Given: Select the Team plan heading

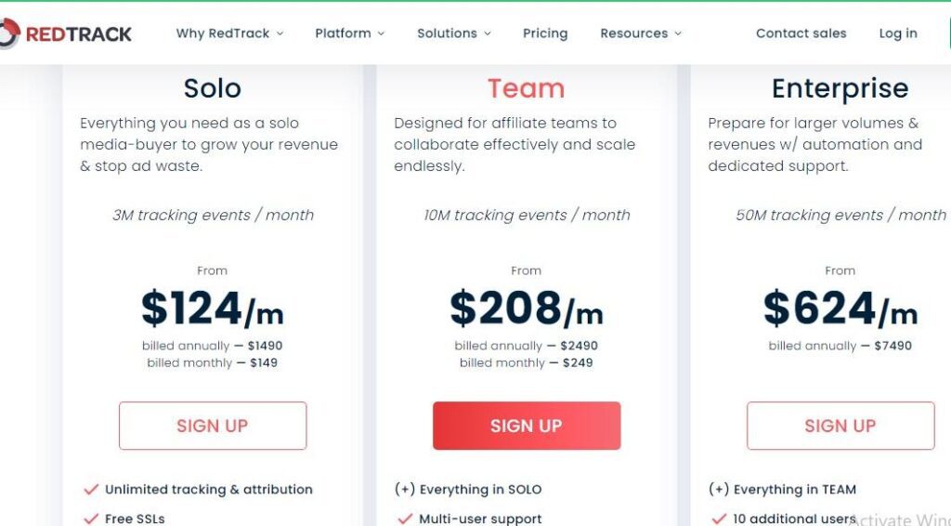Looking at the screenshot, I should click(x=527, y=88).
